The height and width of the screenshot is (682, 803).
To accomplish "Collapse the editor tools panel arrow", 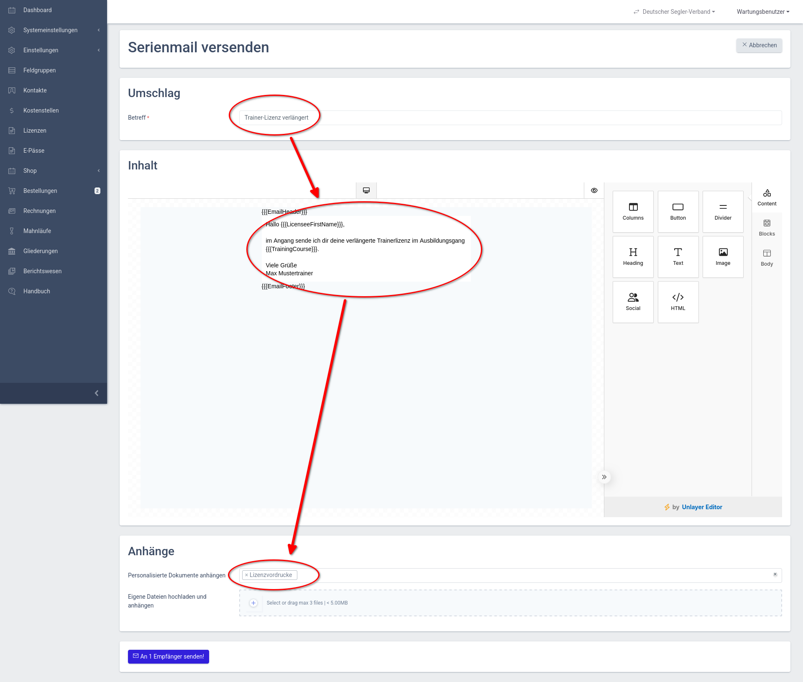I will [x=604, y=477].
